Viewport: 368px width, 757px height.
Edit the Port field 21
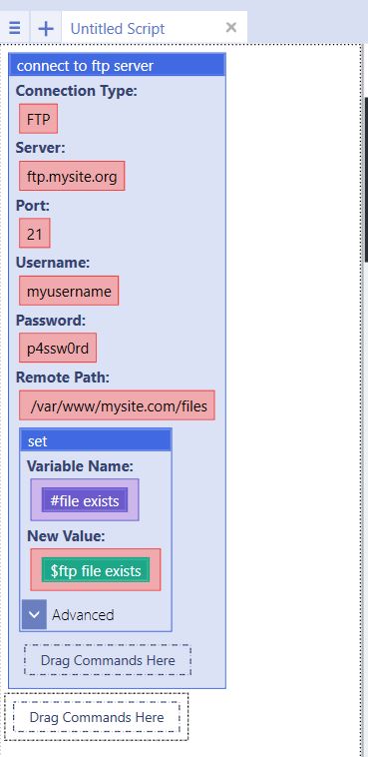pos(35,234)
